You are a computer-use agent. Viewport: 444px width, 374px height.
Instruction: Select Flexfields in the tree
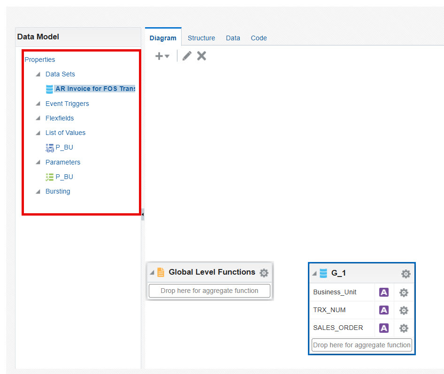[60, 118]
